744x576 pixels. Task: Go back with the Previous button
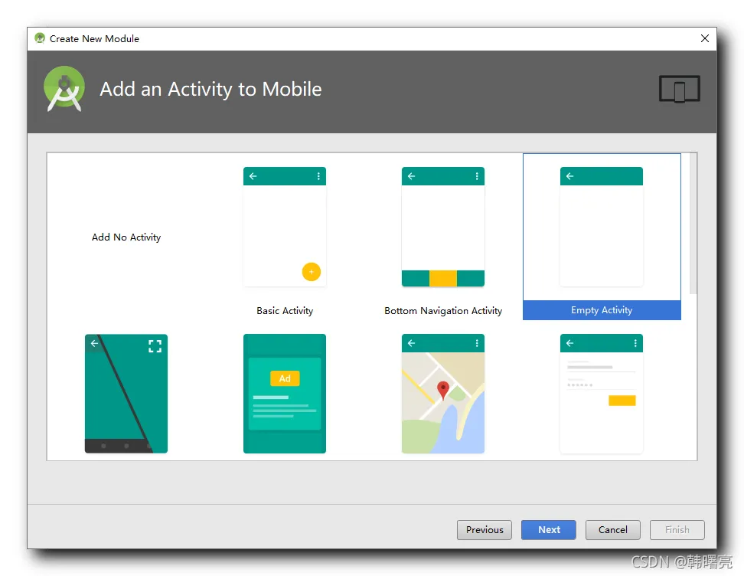(485, 530)
